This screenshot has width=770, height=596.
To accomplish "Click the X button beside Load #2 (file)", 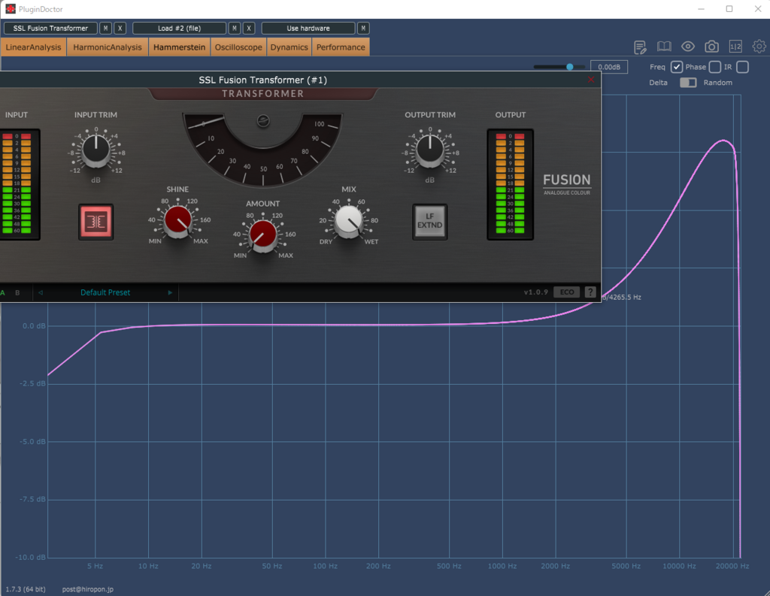I will (x=249, y=29).
